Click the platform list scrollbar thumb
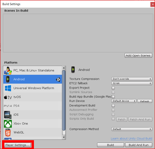 (64, 100)
